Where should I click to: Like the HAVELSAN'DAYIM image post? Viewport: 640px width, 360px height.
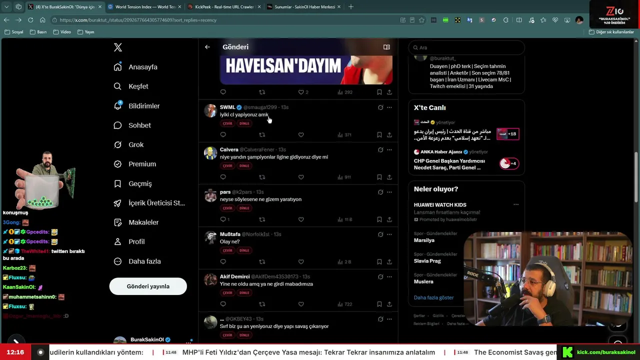[301, 92]
